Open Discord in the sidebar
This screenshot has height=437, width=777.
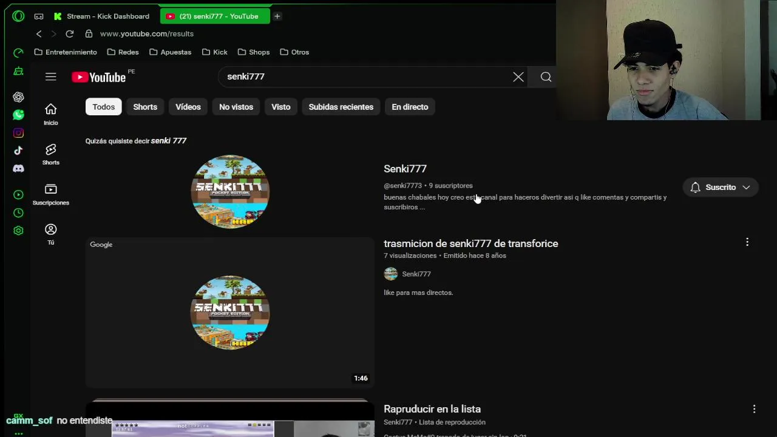18,169
